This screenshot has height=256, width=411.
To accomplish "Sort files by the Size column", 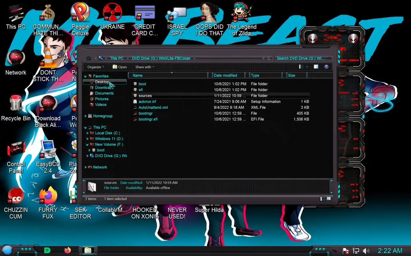I will [297, 75].
